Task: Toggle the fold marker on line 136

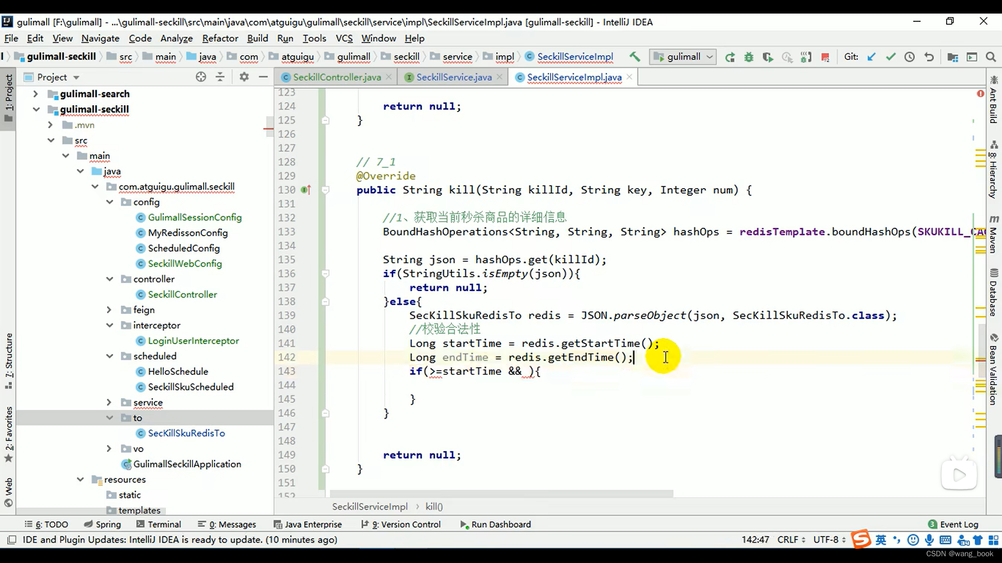Action: tap(326, 274)
